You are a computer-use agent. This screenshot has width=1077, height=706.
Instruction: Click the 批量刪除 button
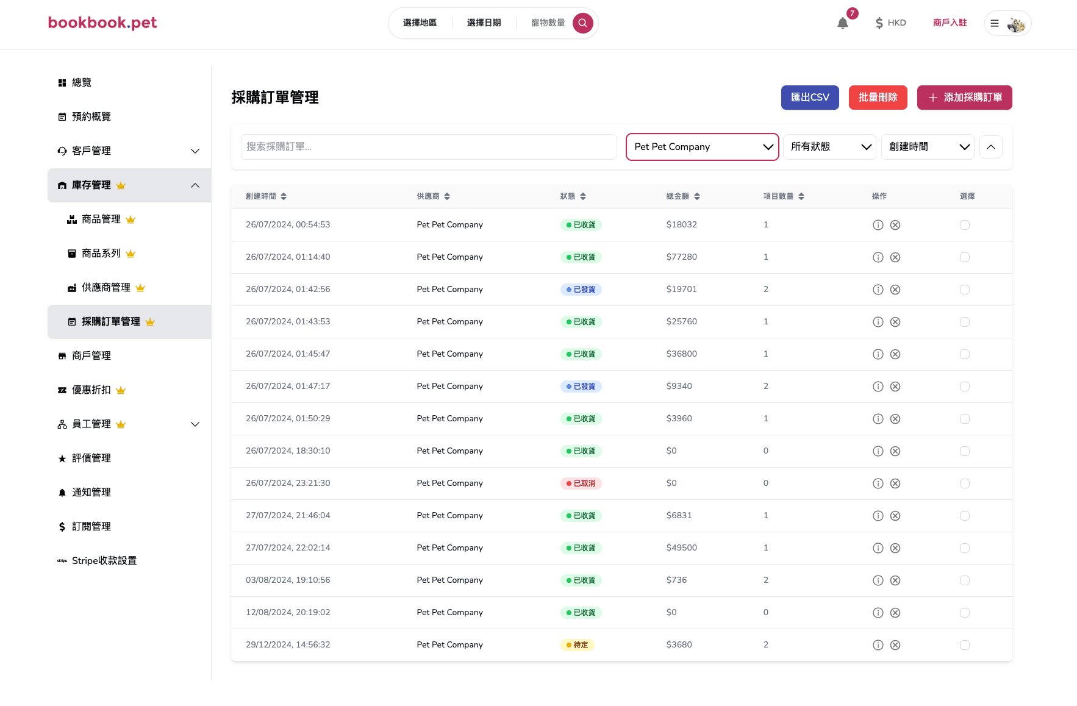[x=878, y=98]
